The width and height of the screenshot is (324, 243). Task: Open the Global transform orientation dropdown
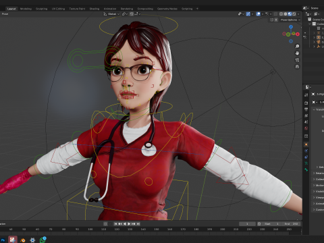111,14
